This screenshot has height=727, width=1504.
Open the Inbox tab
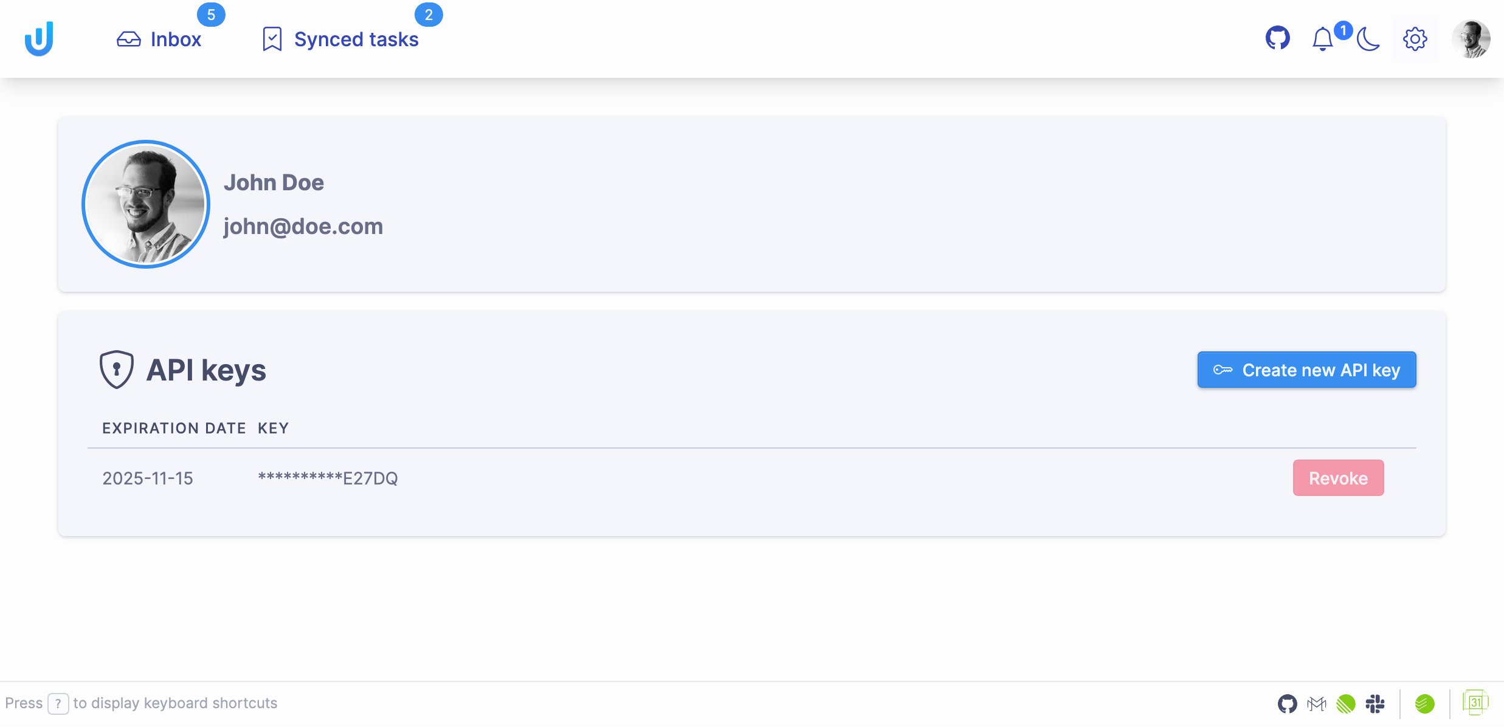click(x=161, y=38)
